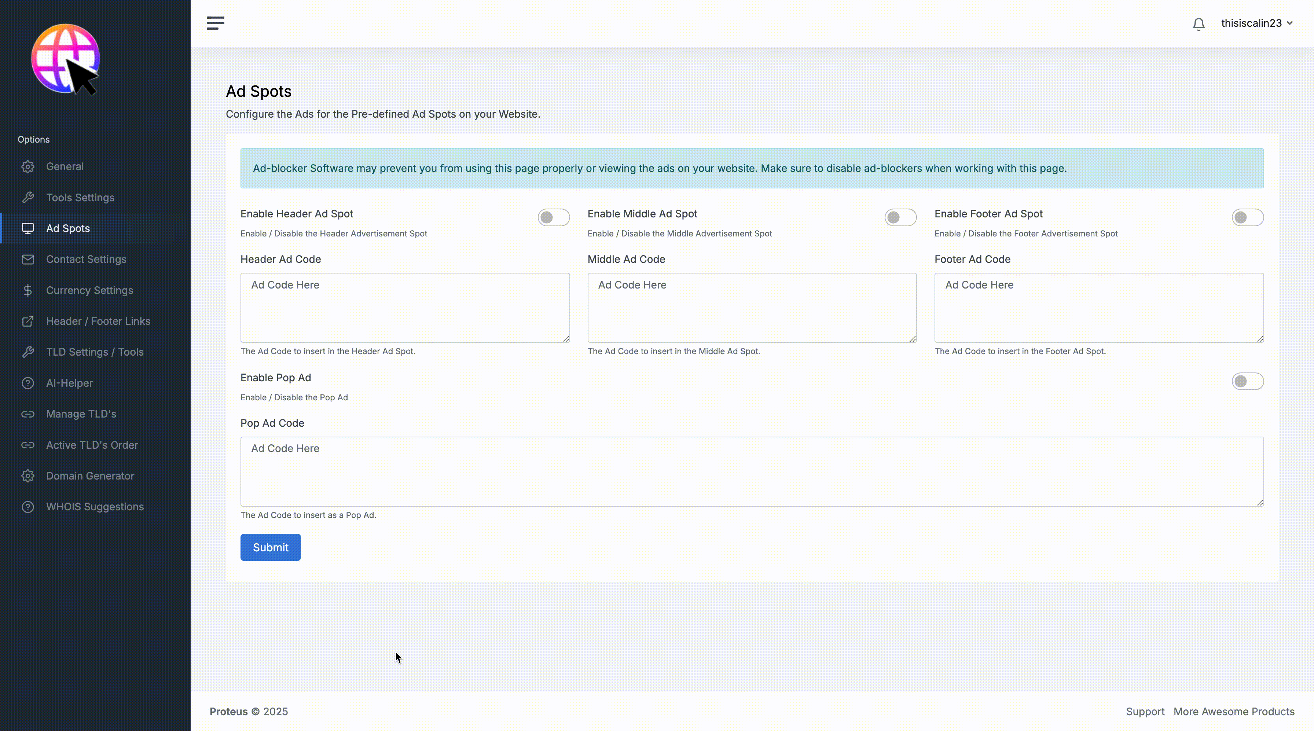
Task: Click the TLD Settings / Tools icon
Action: [27, 351]
